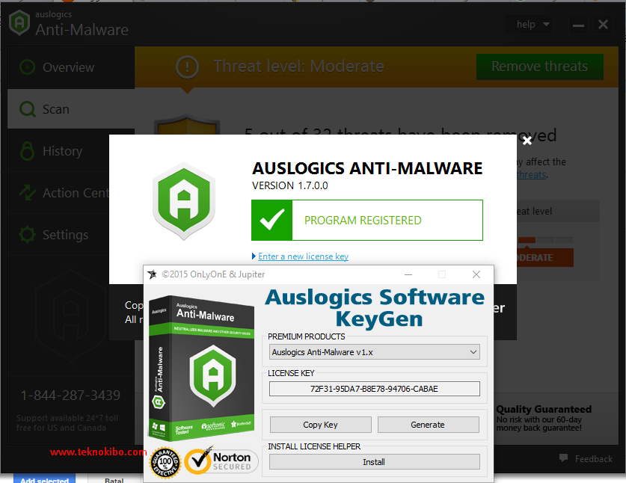Screen dimensions: 626x483
Task: Click the Threat level: Moderate heading
Action: pos(298,67)
